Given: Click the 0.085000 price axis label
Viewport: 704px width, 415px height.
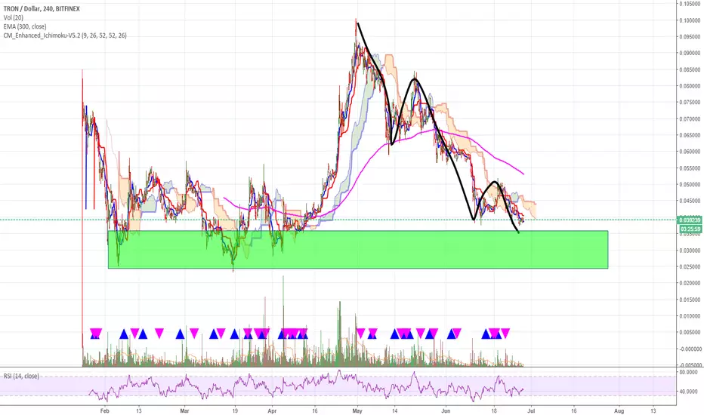Looking at the screenshot, I should point(690,70).
